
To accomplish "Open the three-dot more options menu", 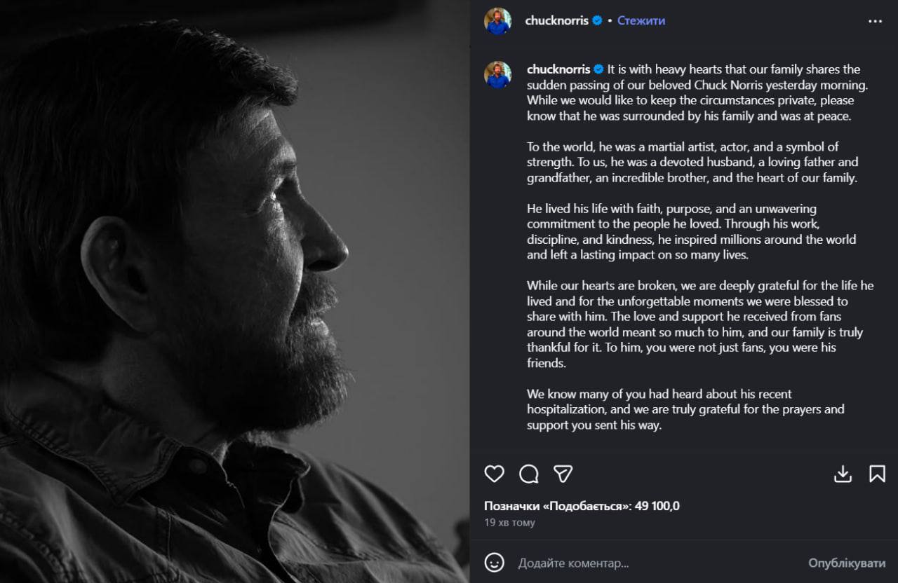I will pyautogui.click(x=875, y=21).
